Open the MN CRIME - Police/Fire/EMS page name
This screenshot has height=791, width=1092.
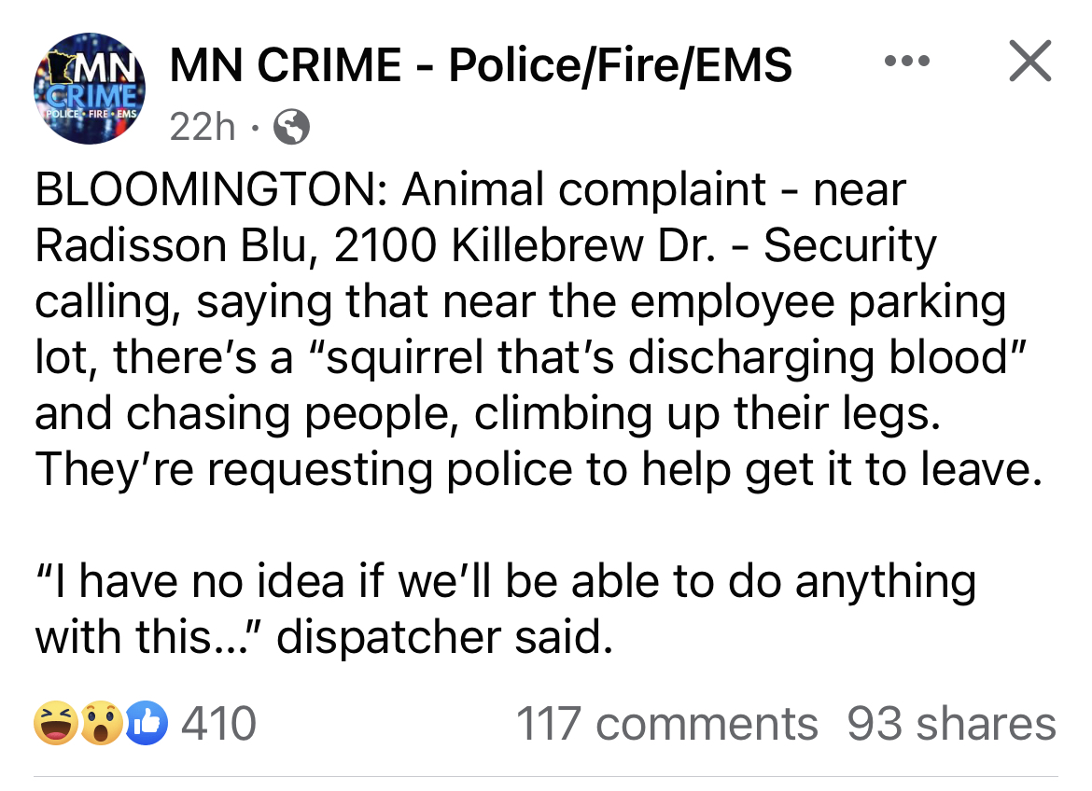click(481, 65)
